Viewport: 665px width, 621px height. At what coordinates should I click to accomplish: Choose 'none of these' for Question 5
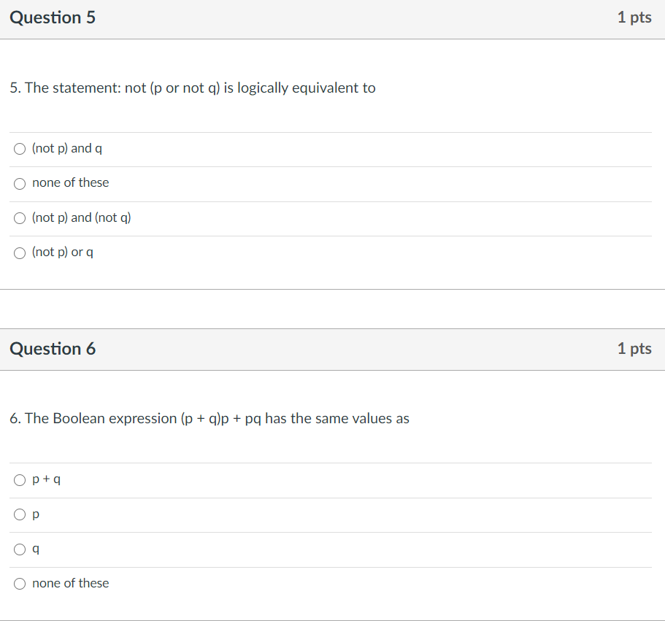point(20,183)
